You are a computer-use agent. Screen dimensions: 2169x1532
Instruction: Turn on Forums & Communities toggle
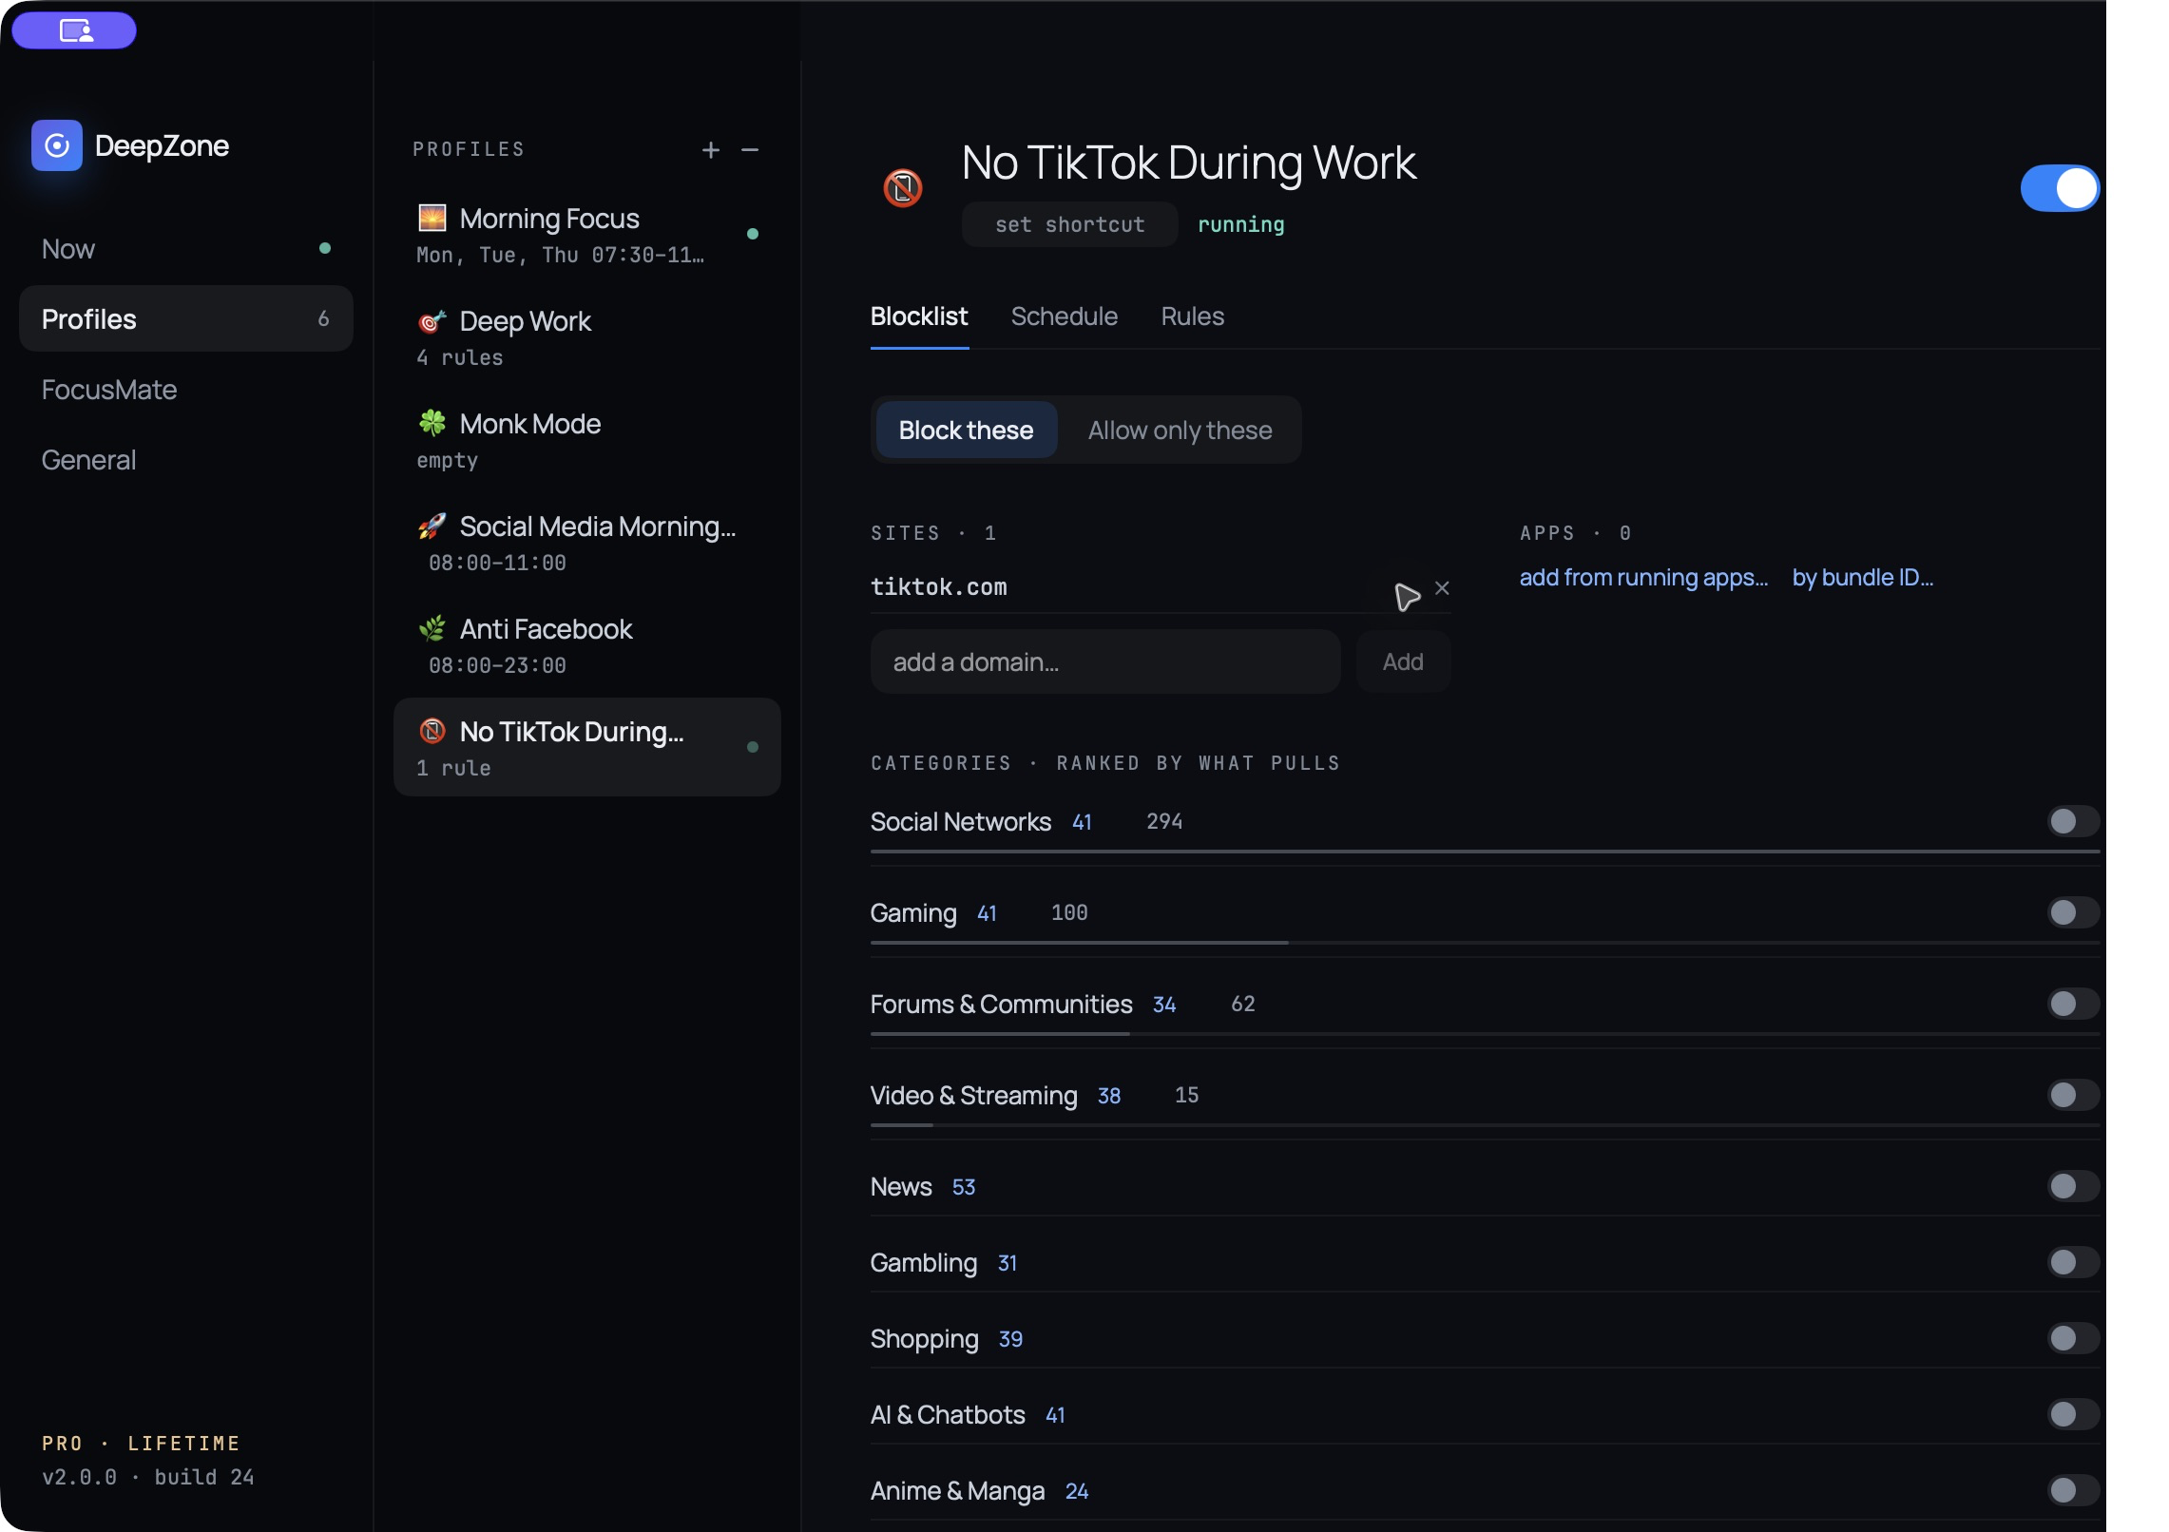coord(2072,1004)
